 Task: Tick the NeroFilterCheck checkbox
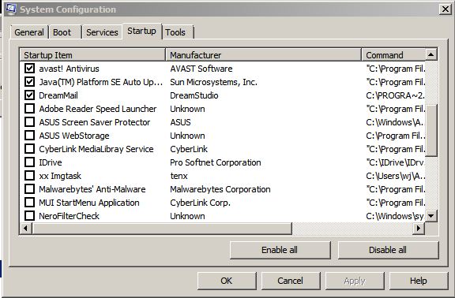[x=29, y=215]
